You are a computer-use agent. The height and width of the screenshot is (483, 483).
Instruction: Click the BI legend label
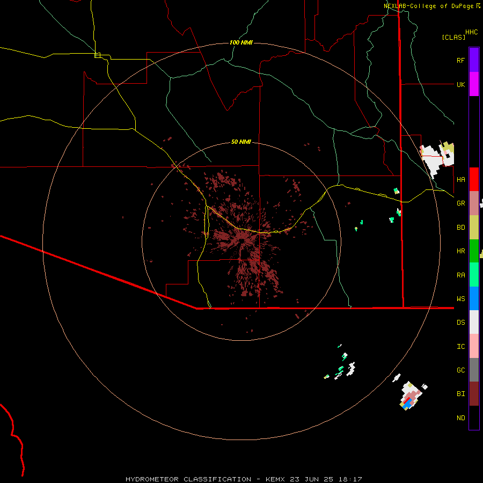460,394
